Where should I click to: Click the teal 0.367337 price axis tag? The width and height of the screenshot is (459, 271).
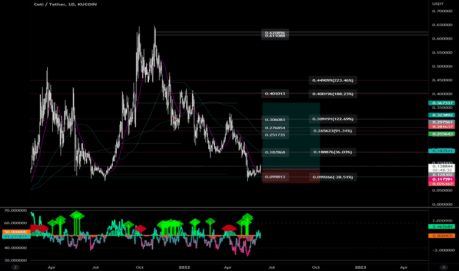click(442, 103)
